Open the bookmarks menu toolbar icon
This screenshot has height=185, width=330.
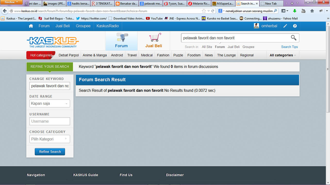(x=283, y=11)
